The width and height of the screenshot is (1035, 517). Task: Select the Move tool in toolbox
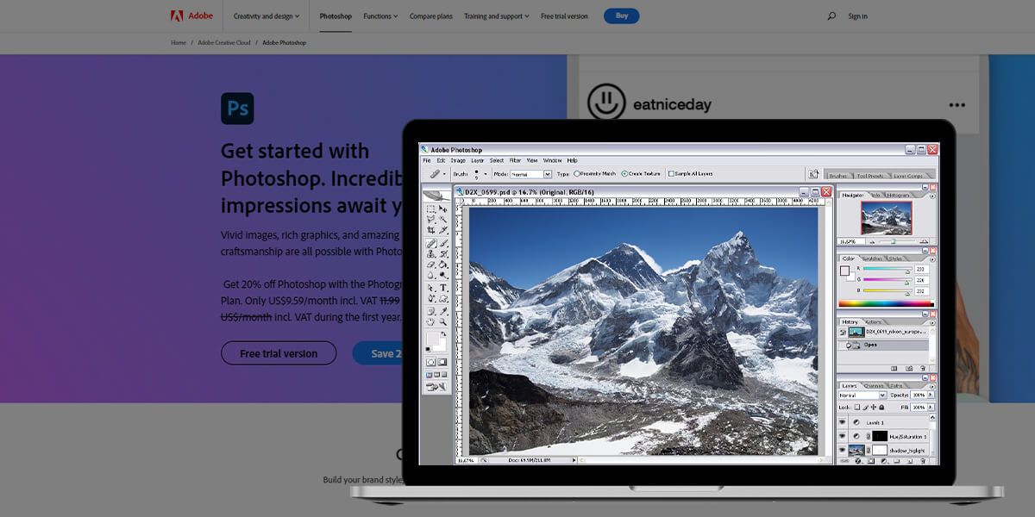coord(443,209)
